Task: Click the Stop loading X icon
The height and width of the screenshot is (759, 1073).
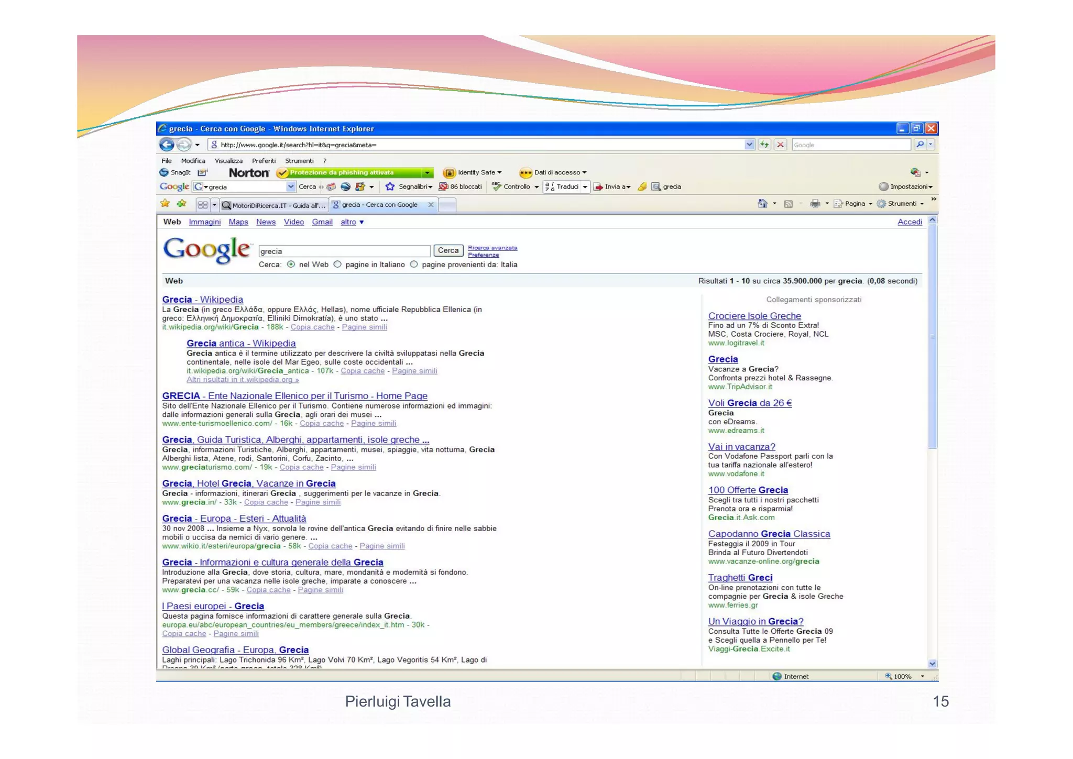Action: (780, 145)
